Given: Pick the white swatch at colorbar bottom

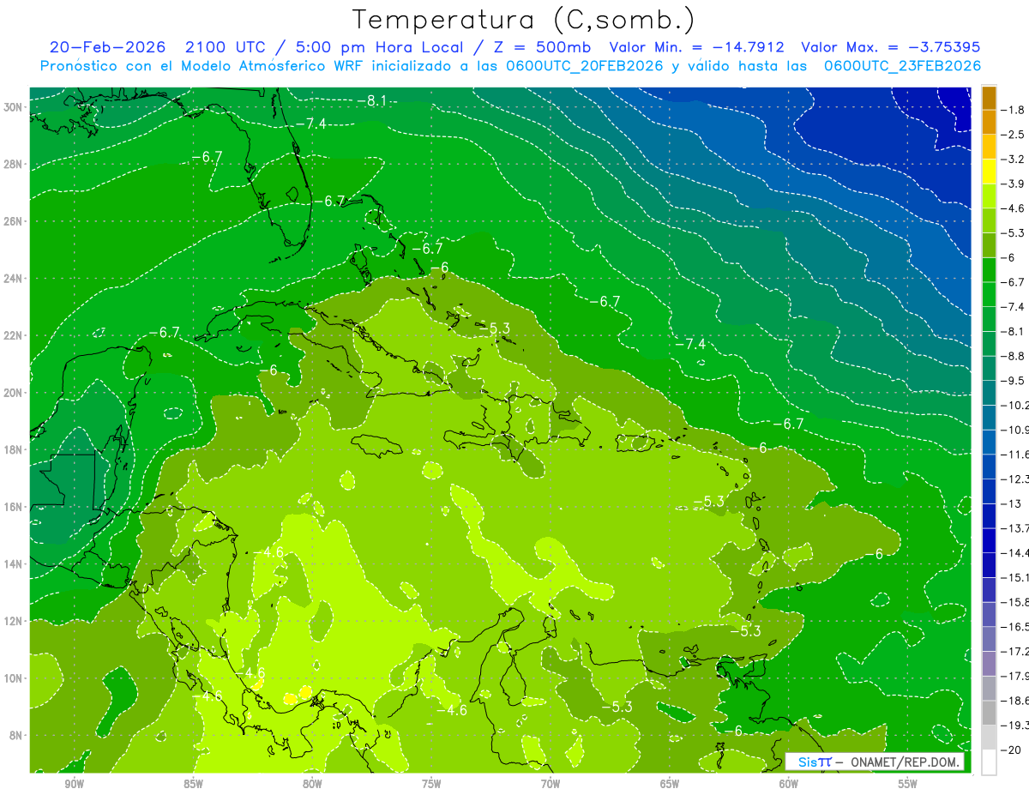Looking at the screenshot, I should [x=989, y=763].
